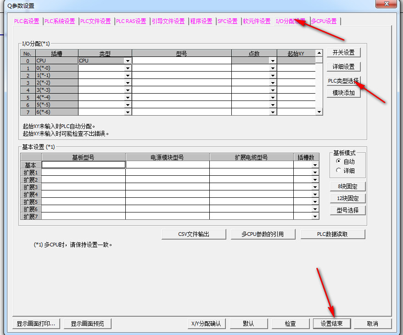Switch to the PLC系统设置 tab
403x335 pixels.
click(x=60, y=21)
